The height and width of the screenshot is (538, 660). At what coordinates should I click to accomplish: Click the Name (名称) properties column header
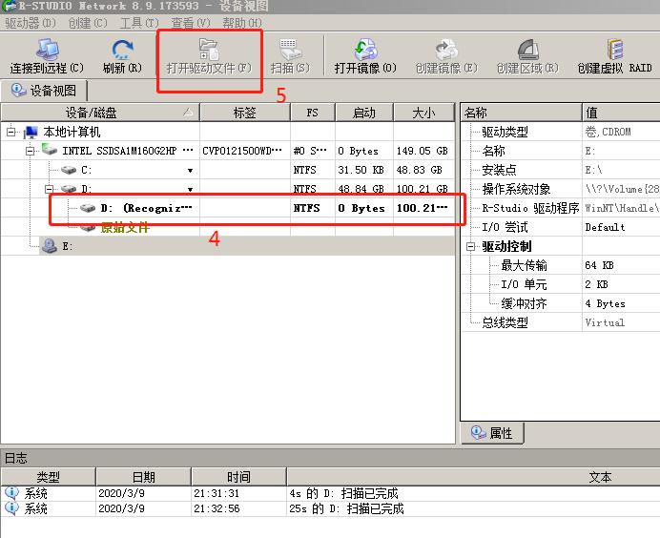(x=522, y=113)
